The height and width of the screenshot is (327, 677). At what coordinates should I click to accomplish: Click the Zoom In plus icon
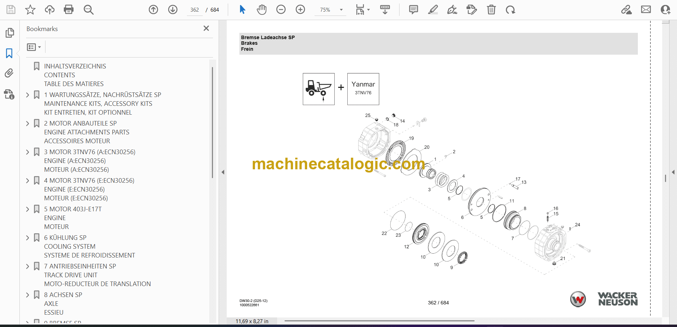[300, 10]
